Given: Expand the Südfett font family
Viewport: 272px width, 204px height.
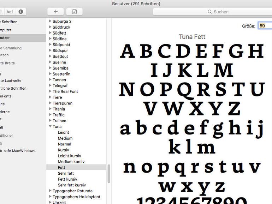Looking at the screenshot, I should pos(50,33).
